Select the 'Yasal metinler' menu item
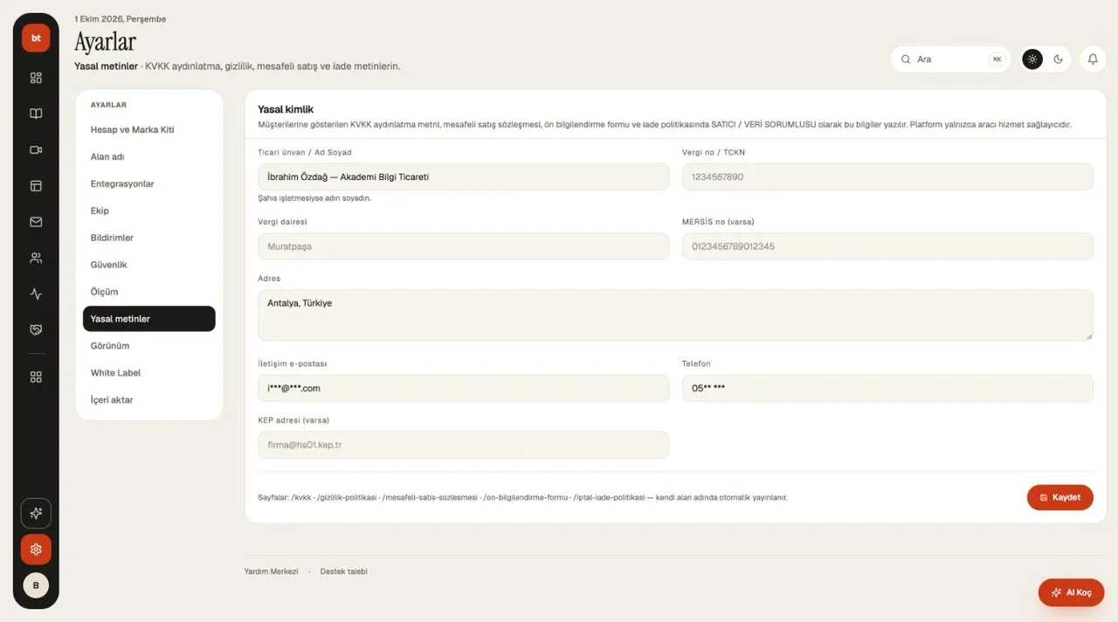The width and height of the screenshot is (1118, 622). (149, 319)
